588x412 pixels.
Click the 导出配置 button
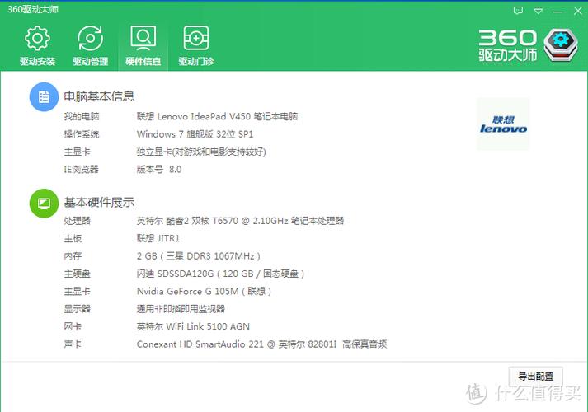(x=535, y=376)
